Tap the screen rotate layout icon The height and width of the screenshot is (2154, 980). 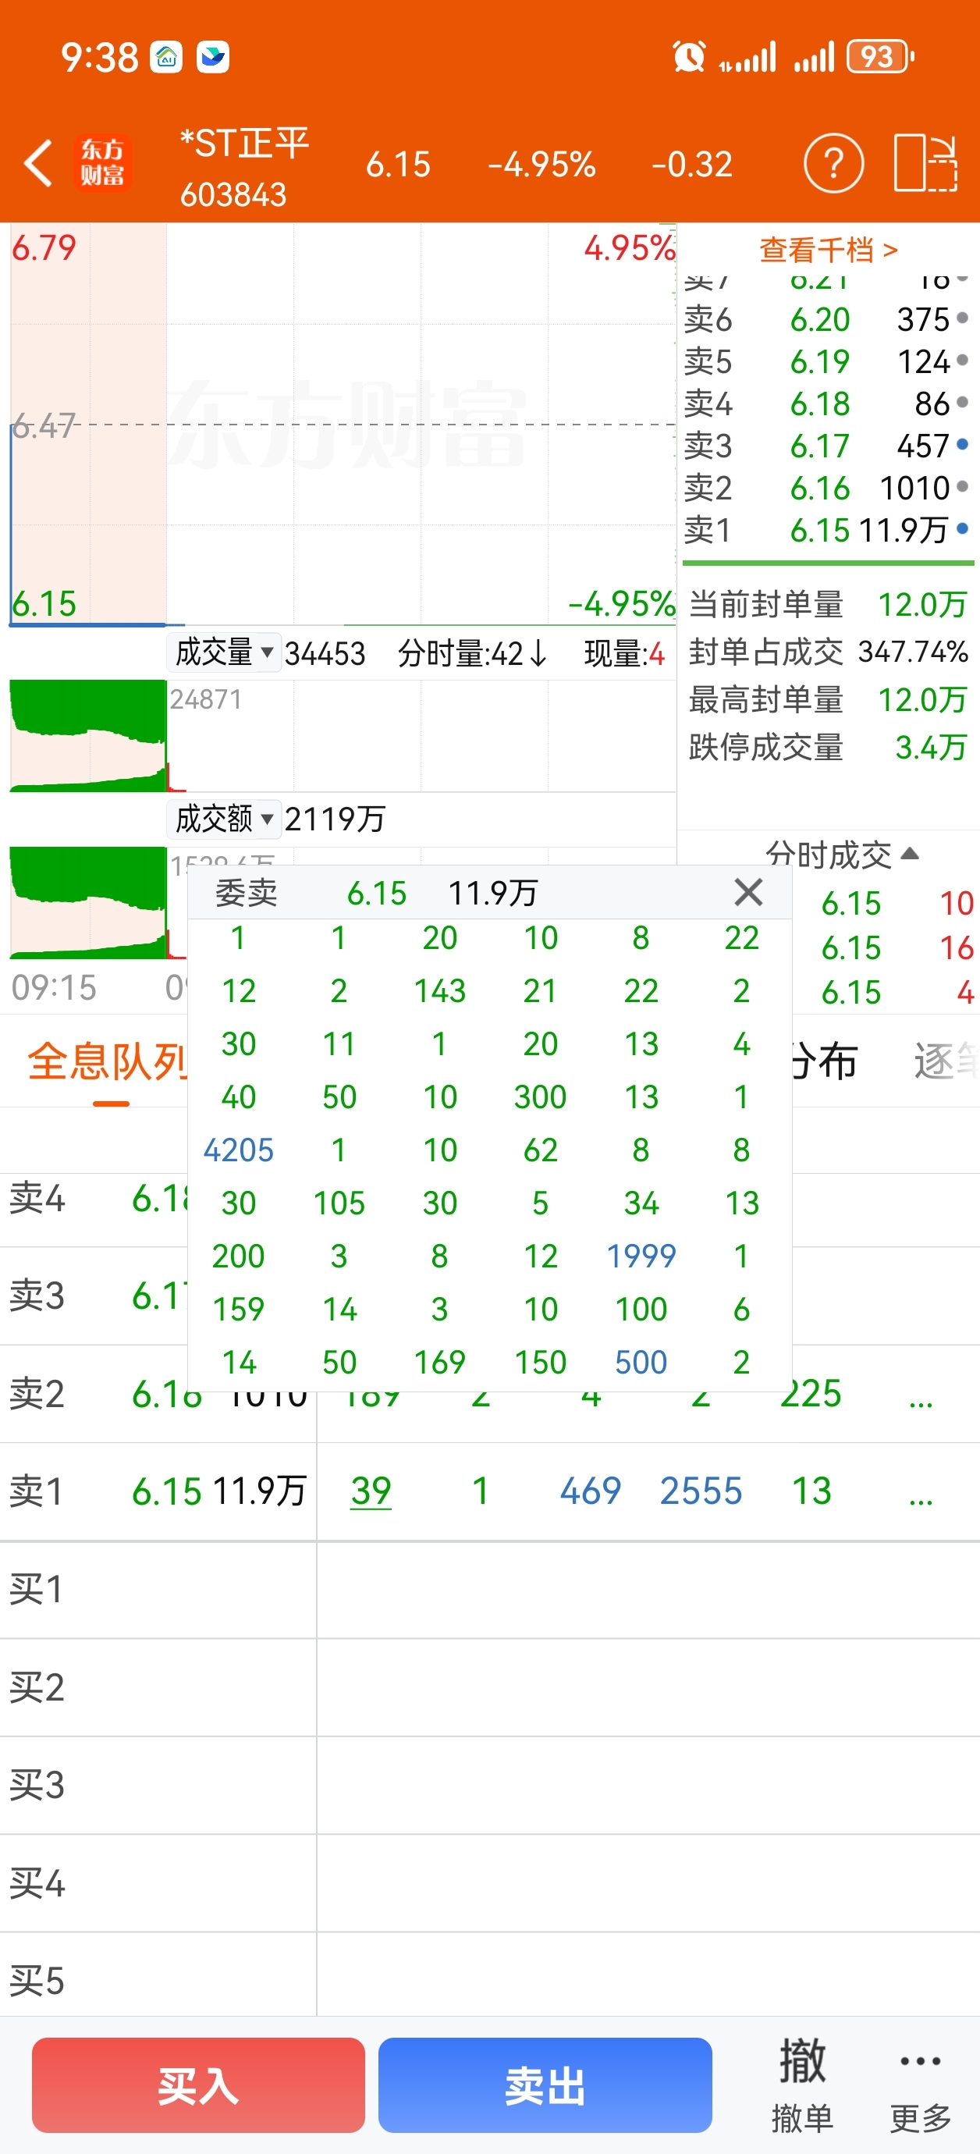click(x=925, y=163)
